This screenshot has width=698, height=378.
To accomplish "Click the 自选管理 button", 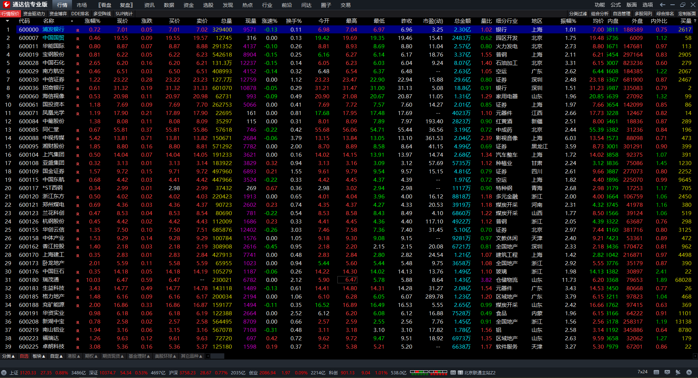I will (622, 14).
